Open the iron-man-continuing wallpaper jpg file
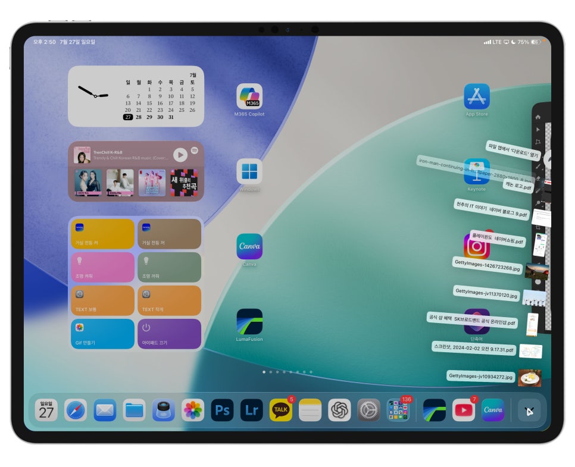The width and height of the screenshot is (575, 467). click(x=475, y=170)
